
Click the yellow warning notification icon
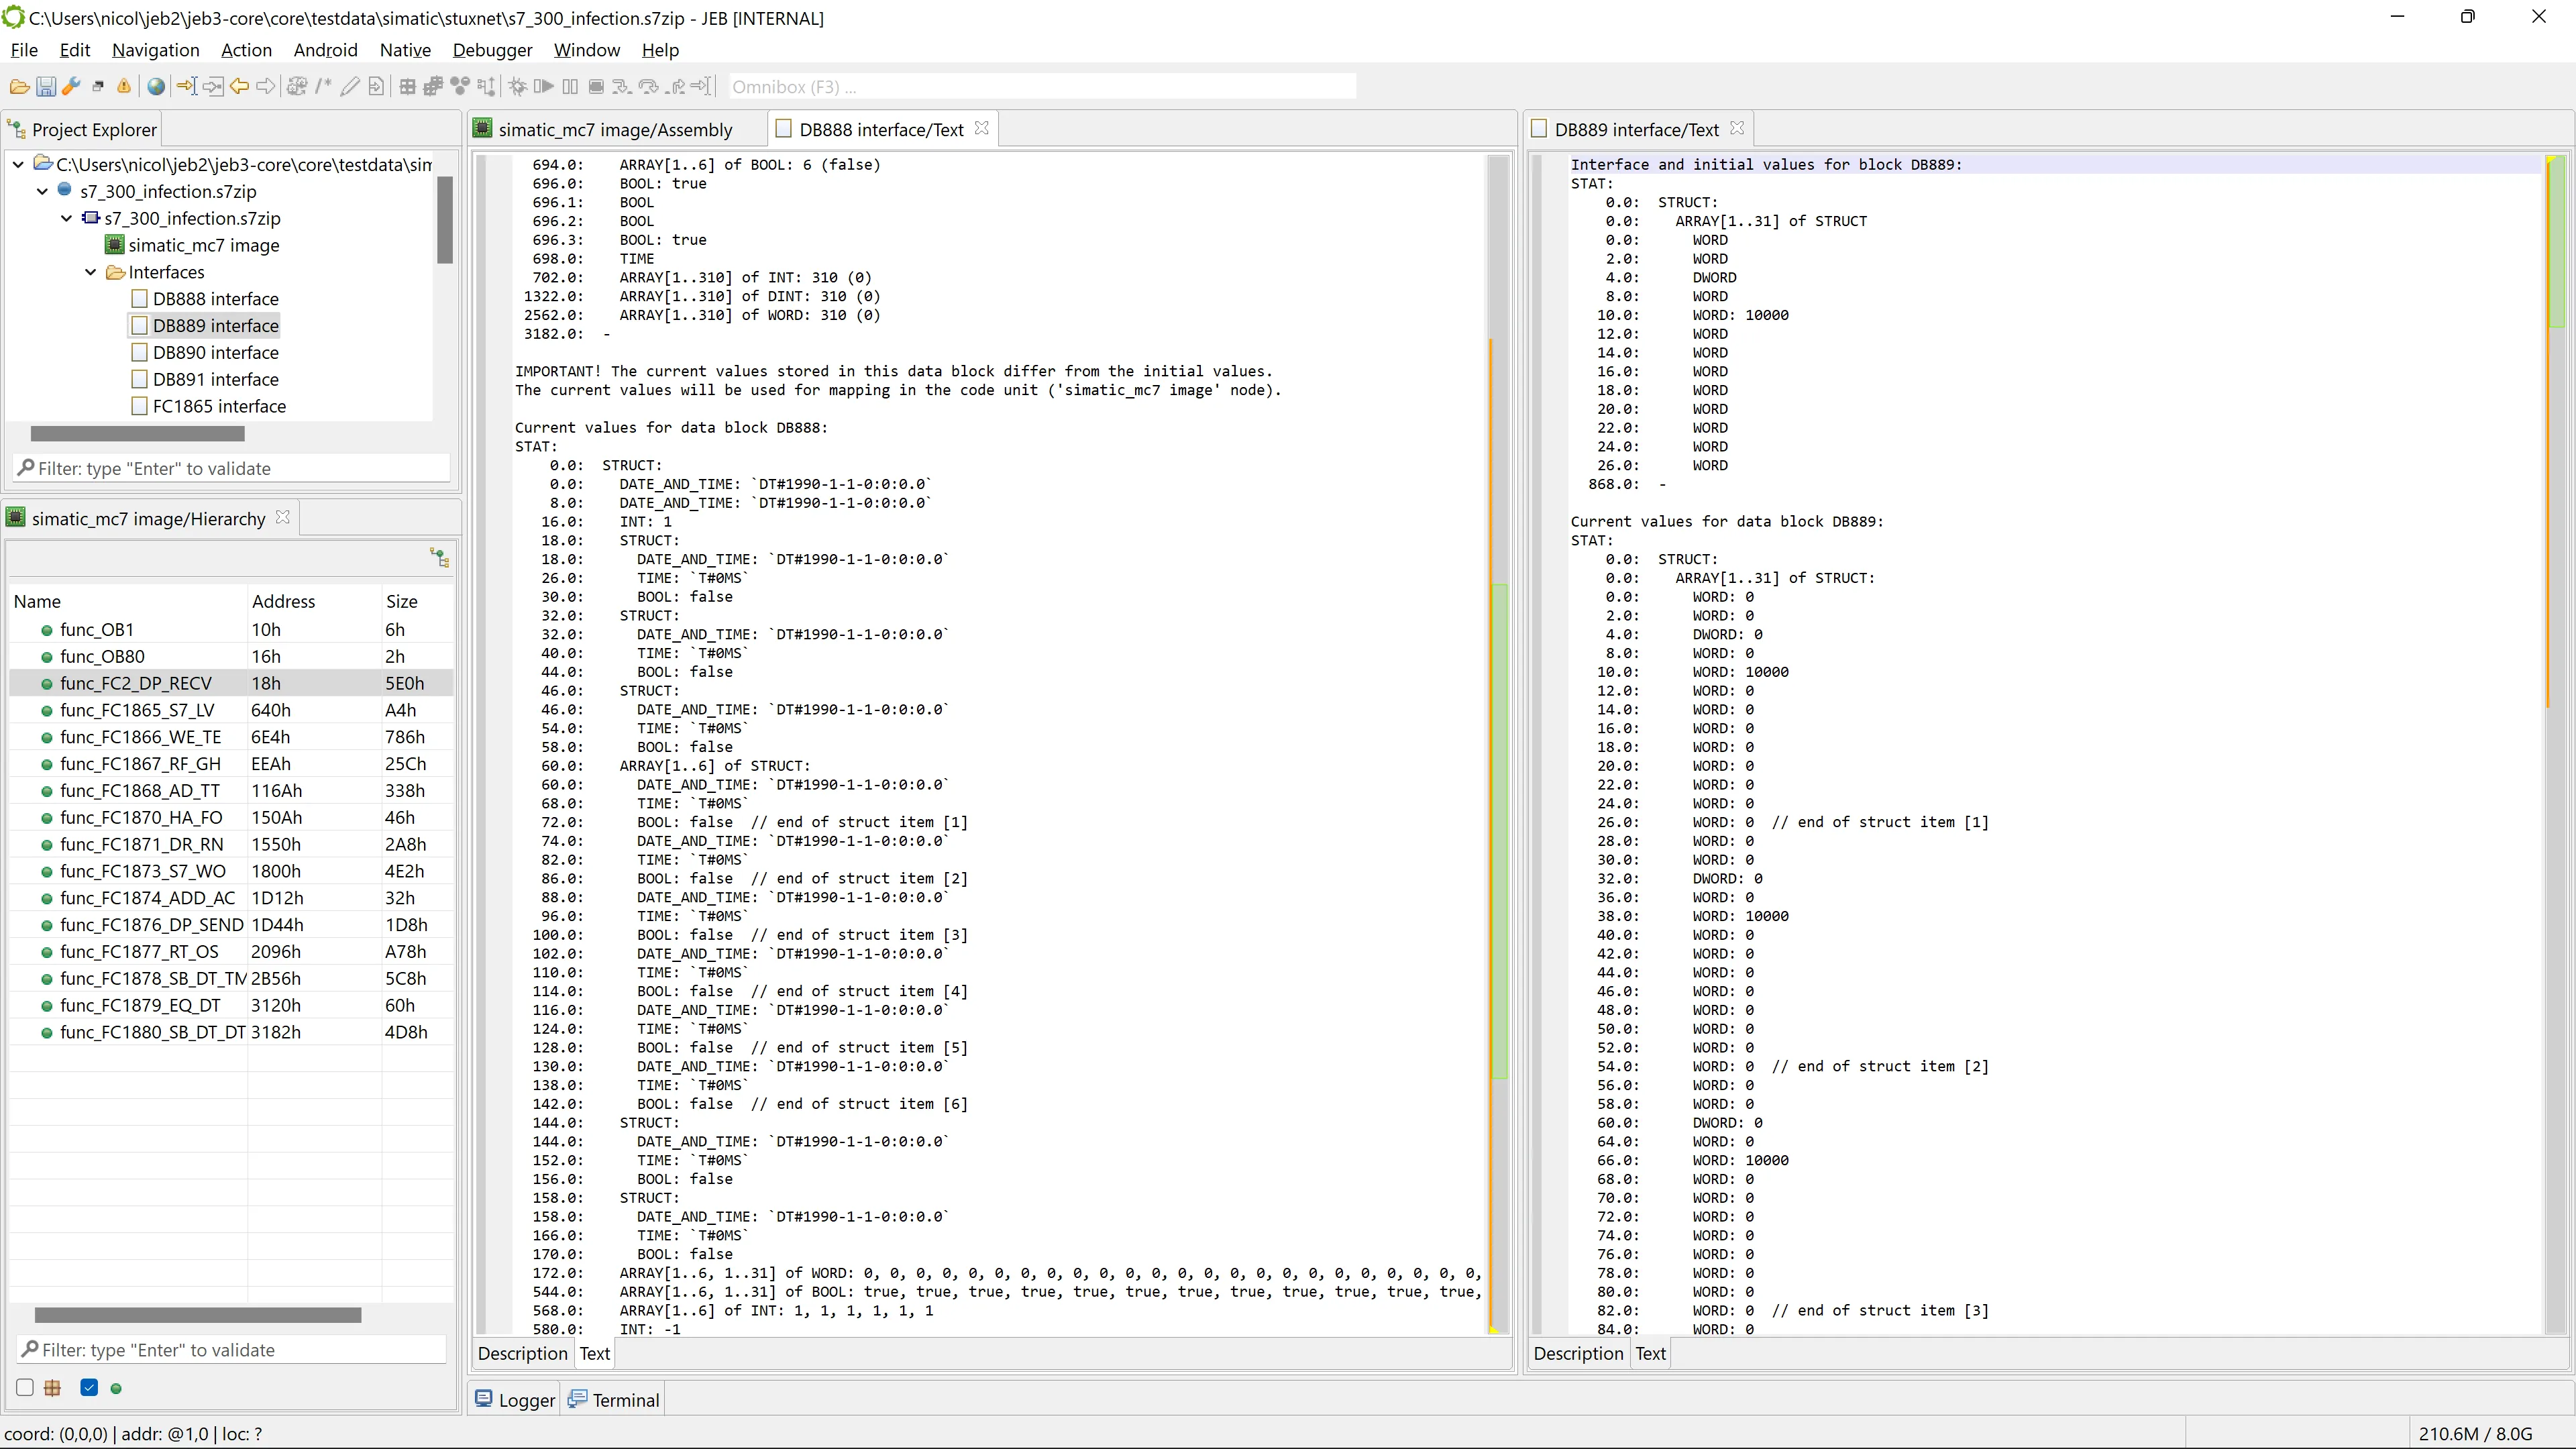point(124,87)
